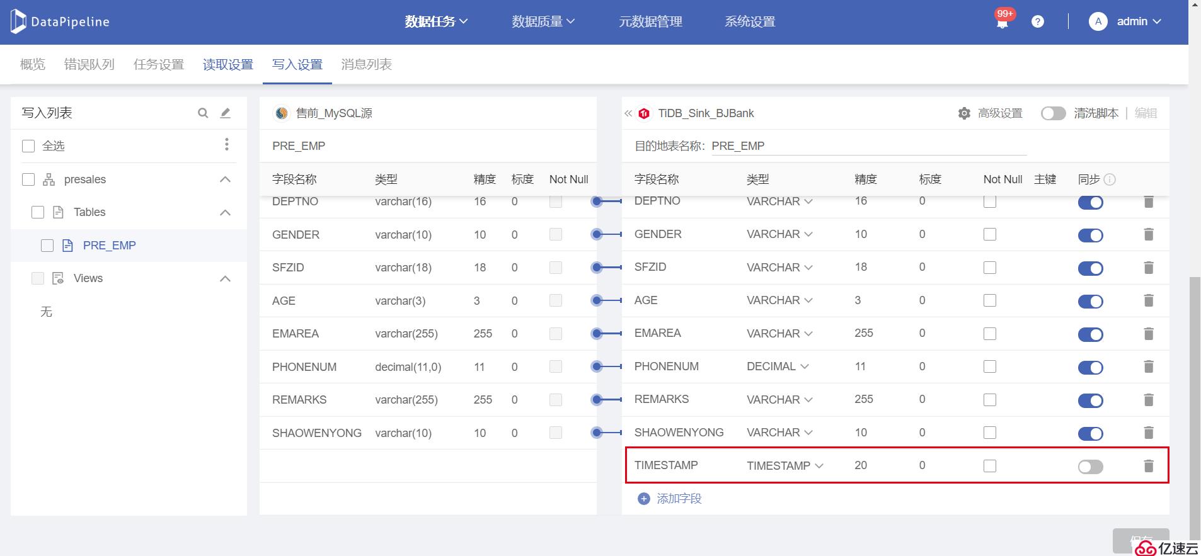
Task: Click the plus icon for 添加字段
Action: click(643, 499)
